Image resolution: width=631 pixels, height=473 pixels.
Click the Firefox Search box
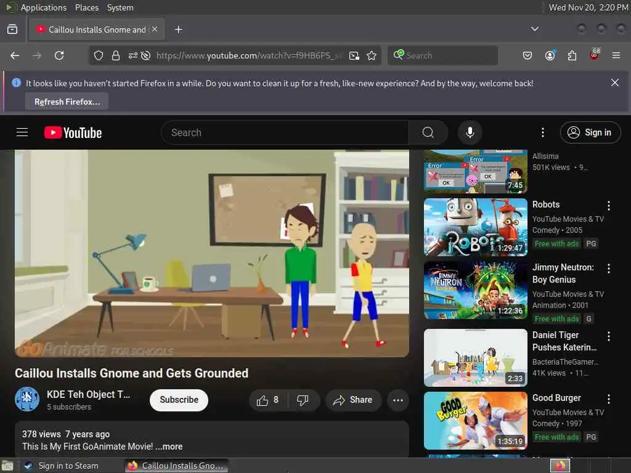point(442,55)
